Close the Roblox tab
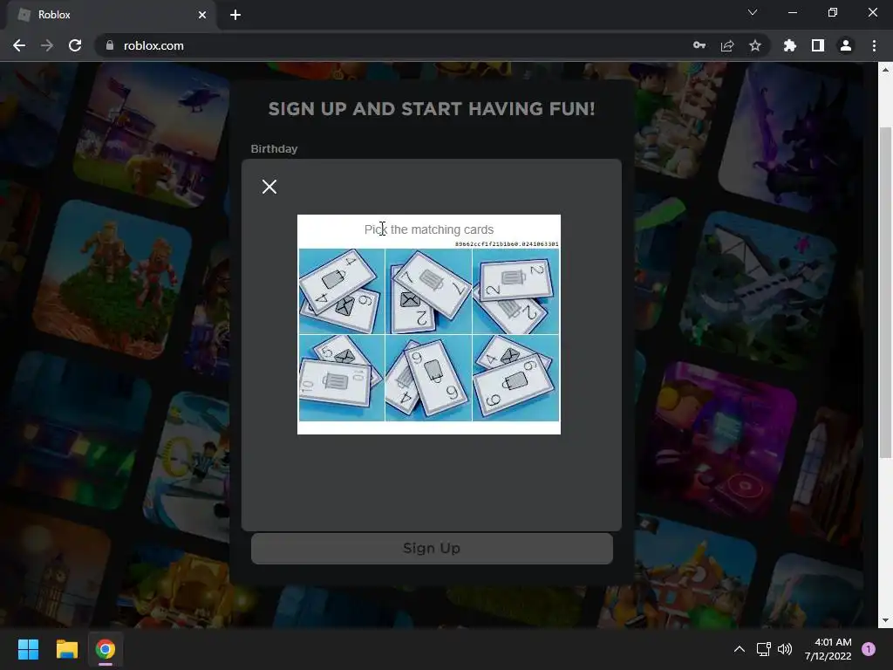This screenshot has height=670, width=893. point(202,15)
